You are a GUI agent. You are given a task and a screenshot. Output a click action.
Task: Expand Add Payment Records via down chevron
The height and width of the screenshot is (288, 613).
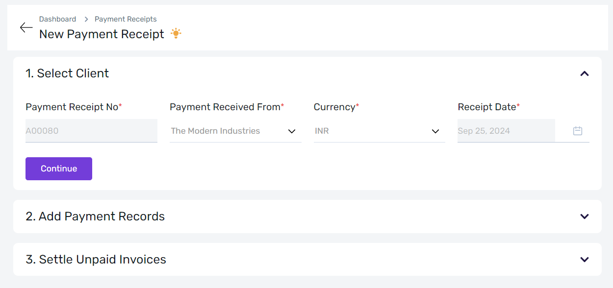[584, 216]
